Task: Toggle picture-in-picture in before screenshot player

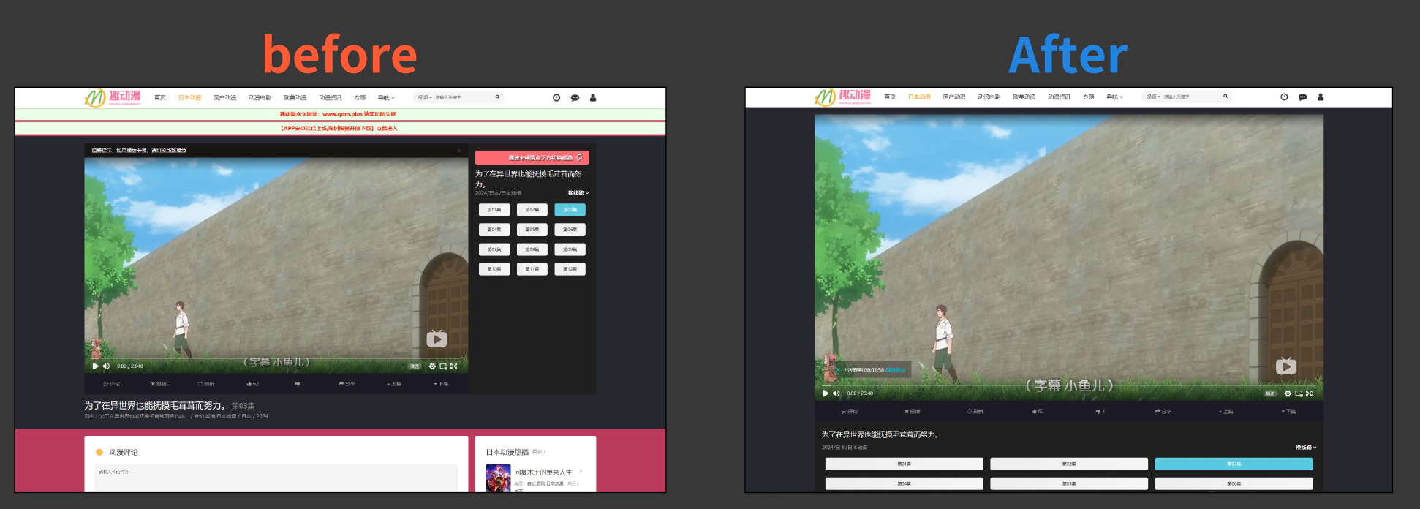Action: (443, 366)
